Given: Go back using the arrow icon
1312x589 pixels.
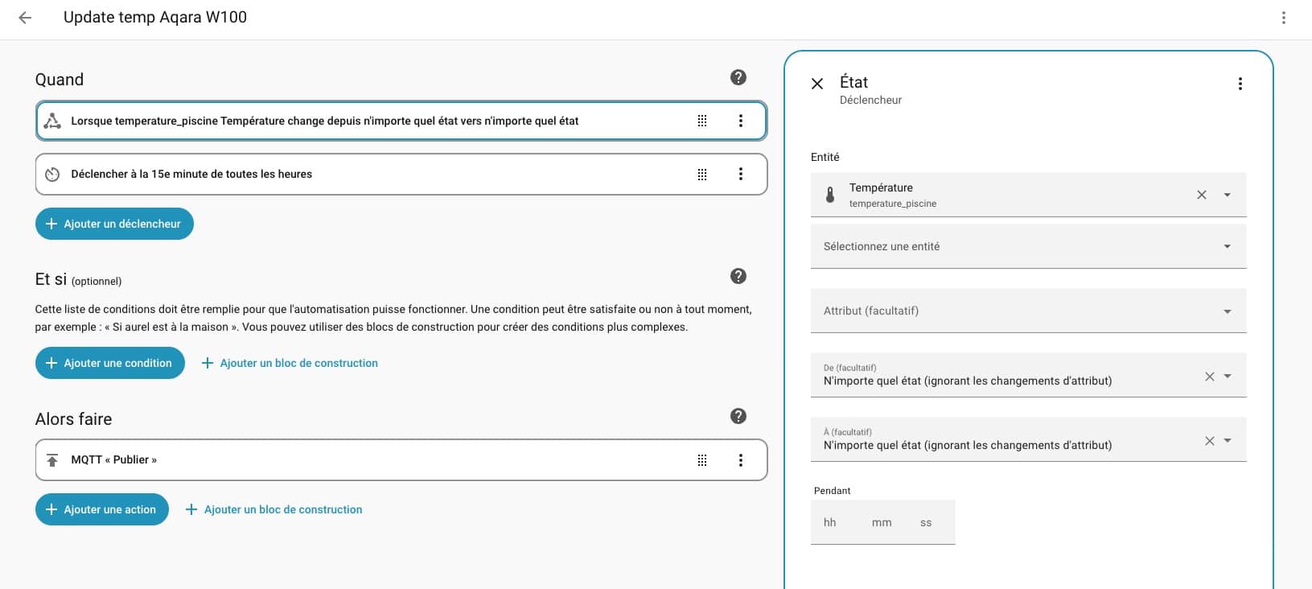Looking at the screenshot, I should point(25,18).
